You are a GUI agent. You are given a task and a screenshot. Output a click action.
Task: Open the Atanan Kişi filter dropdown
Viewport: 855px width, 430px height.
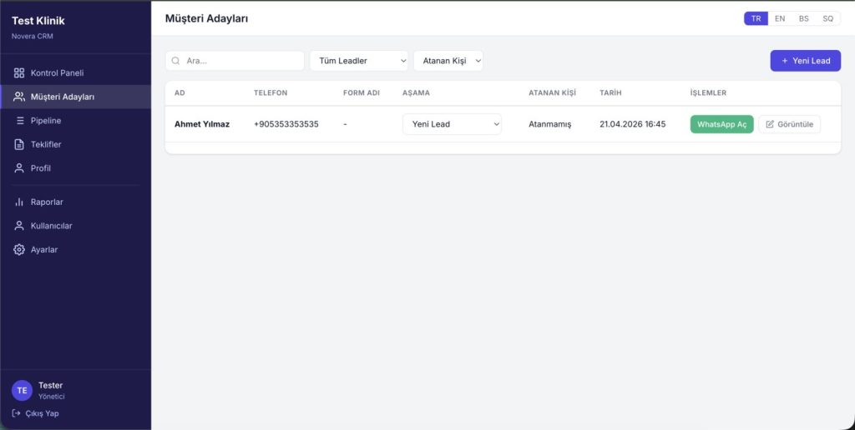click(x=448, y=61)
